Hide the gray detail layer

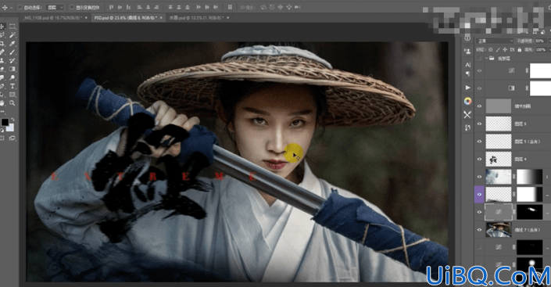(x=479, y=106)
